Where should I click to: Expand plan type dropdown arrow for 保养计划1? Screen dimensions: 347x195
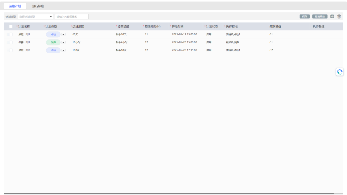pos(63,43)
